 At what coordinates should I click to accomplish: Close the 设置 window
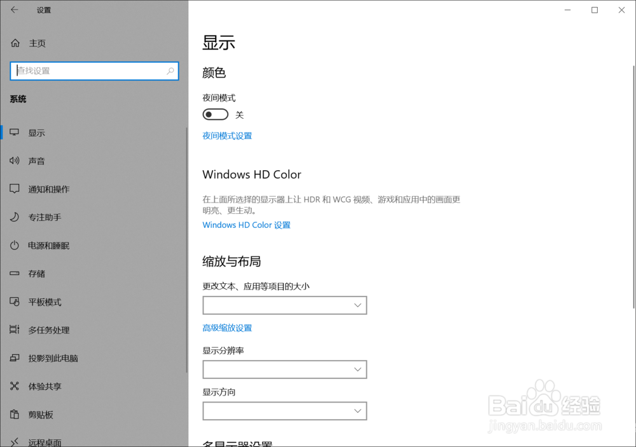coord(621,10)
